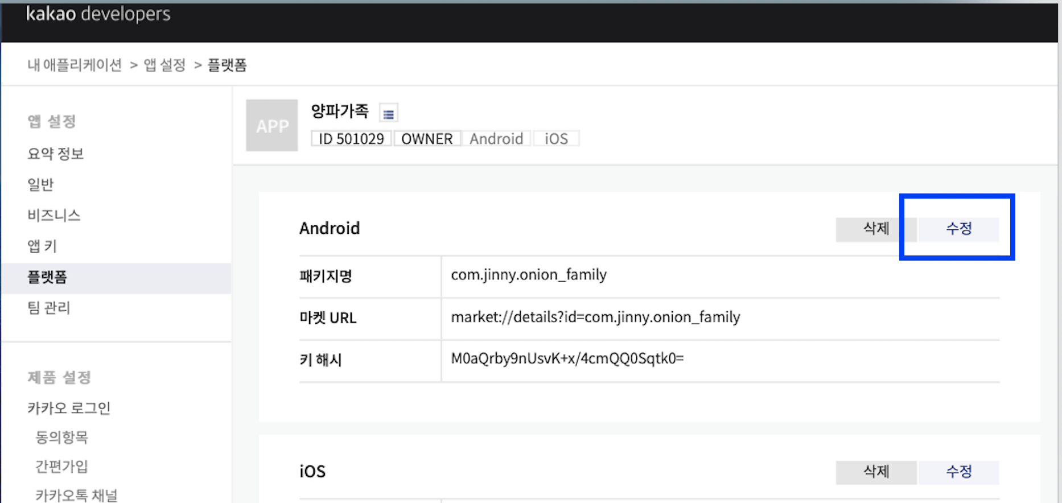1062x503 pixels.
Task: Select the ID 501029 tag
Action: 351,139
